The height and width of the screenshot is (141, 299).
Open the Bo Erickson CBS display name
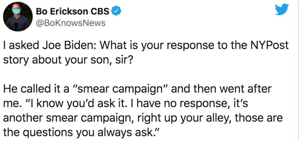[73, 11]
